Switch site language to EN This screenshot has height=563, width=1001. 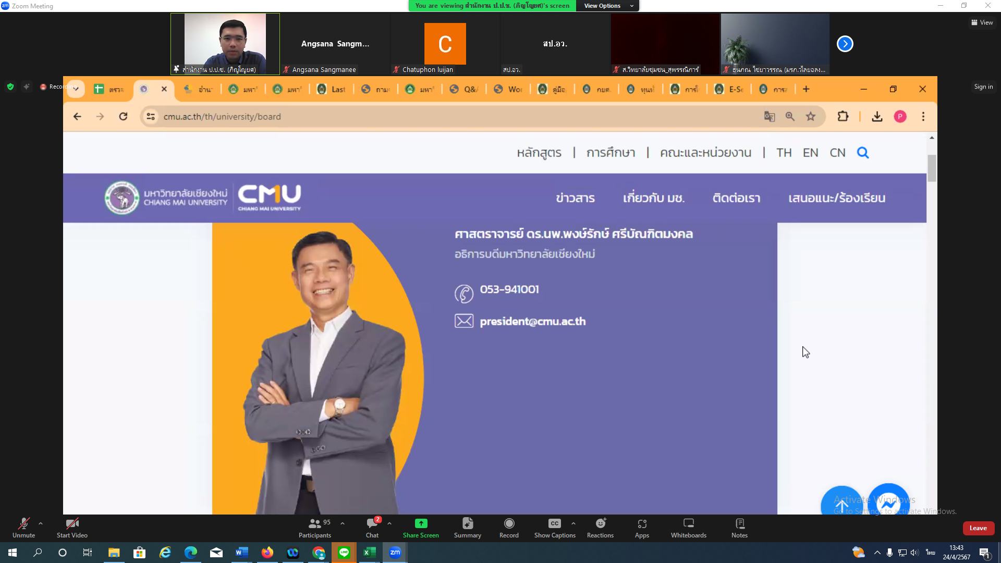coord(810,153)
